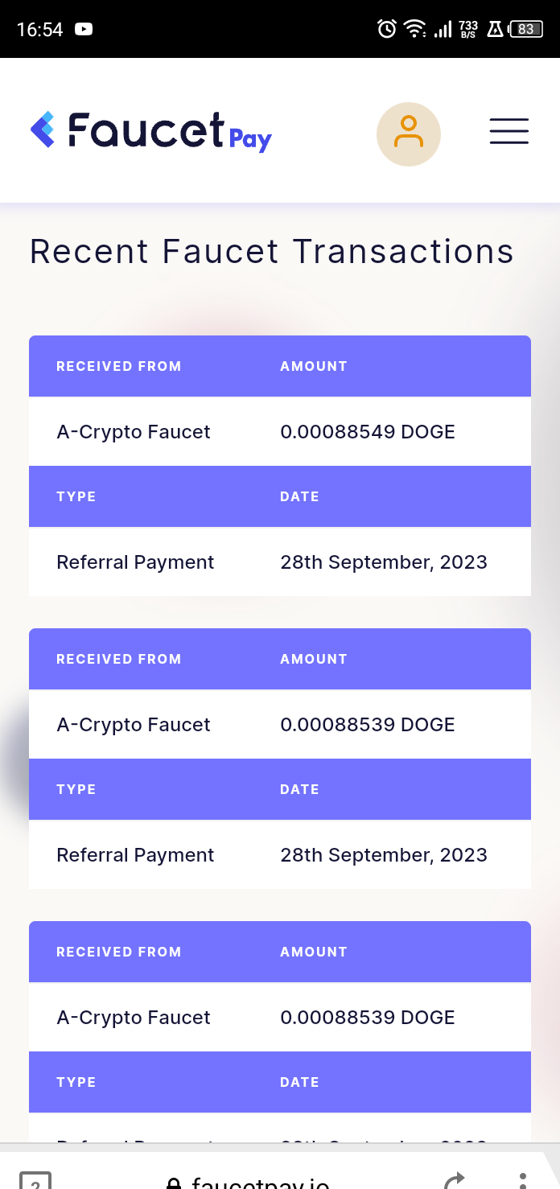Tap the alarm clock status icon
560x1189 pixels.
(386, 29)
